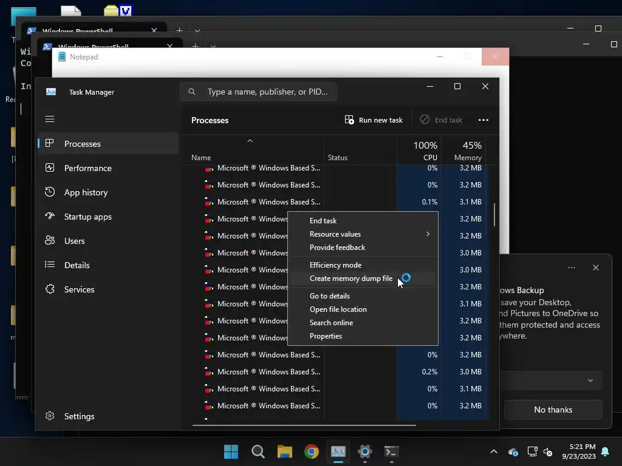The width and height of the screenshot is (622, 466).
Task: Open the notification three-dot options
Action: (571, 268)
